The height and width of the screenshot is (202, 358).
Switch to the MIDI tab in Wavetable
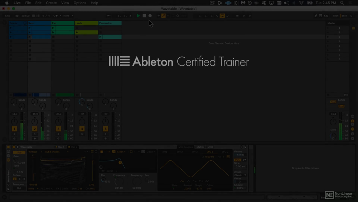coord(210,147)
